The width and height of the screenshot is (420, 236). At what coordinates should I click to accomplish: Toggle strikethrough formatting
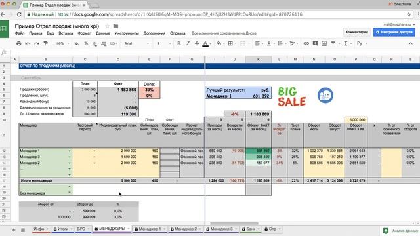(x=197, y=43)
